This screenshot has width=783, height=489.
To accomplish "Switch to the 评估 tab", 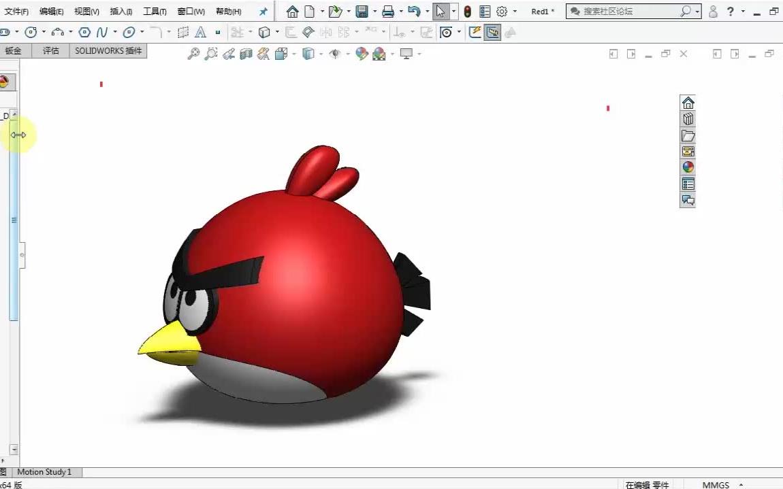I will click(50, 50).
